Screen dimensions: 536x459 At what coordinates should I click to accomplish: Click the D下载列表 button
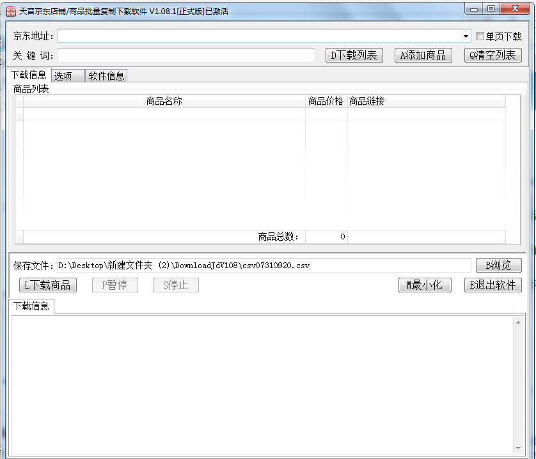click(354, 56)
